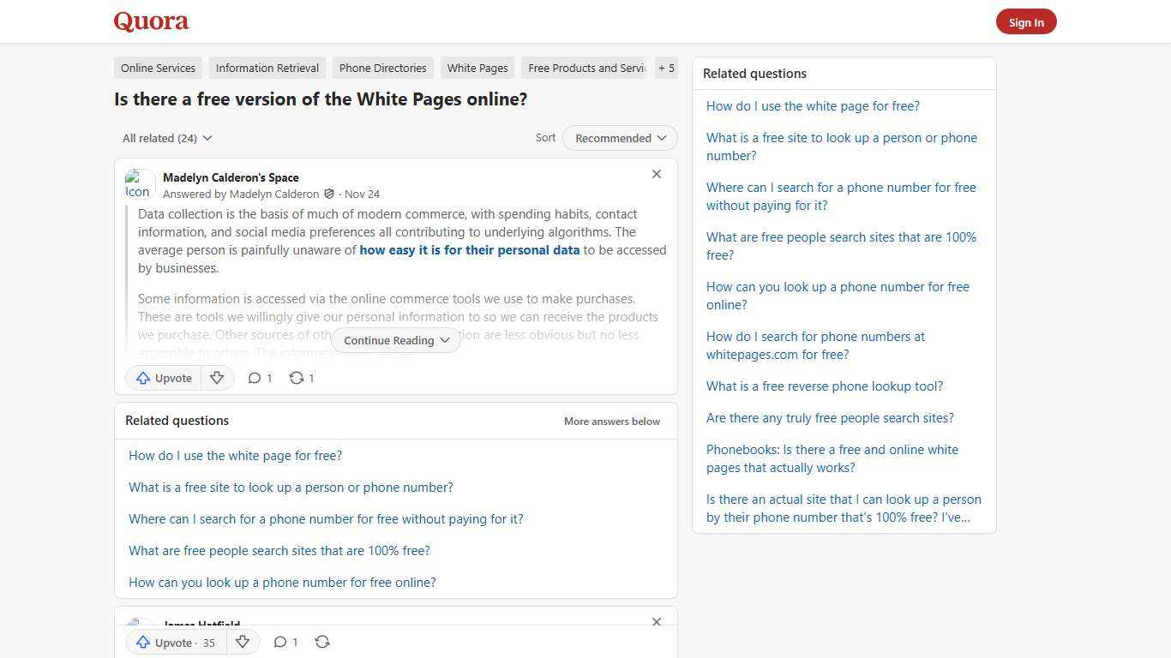This screenshot has height=658, width=1171.
Task: Open comments on James Hatfield's answer
Action: 285,642
